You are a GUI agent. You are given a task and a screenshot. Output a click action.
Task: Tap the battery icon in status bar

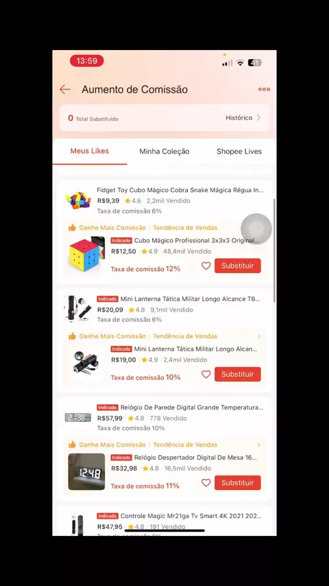pos(255,63)
